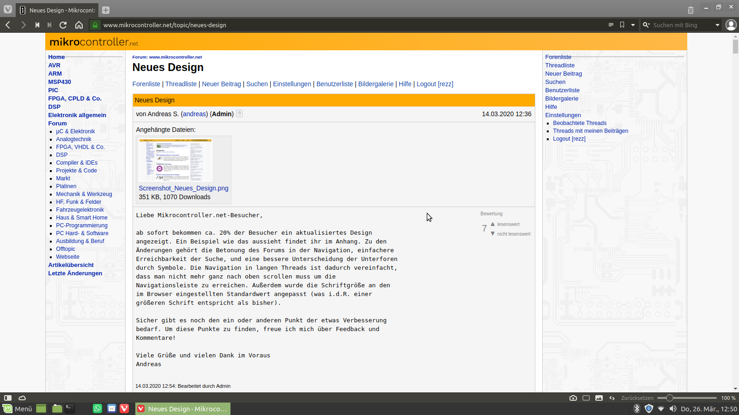
Task: Open Forum: www.mikrocontroller.net breadcrumb
Action: click(x=167, y=57)
